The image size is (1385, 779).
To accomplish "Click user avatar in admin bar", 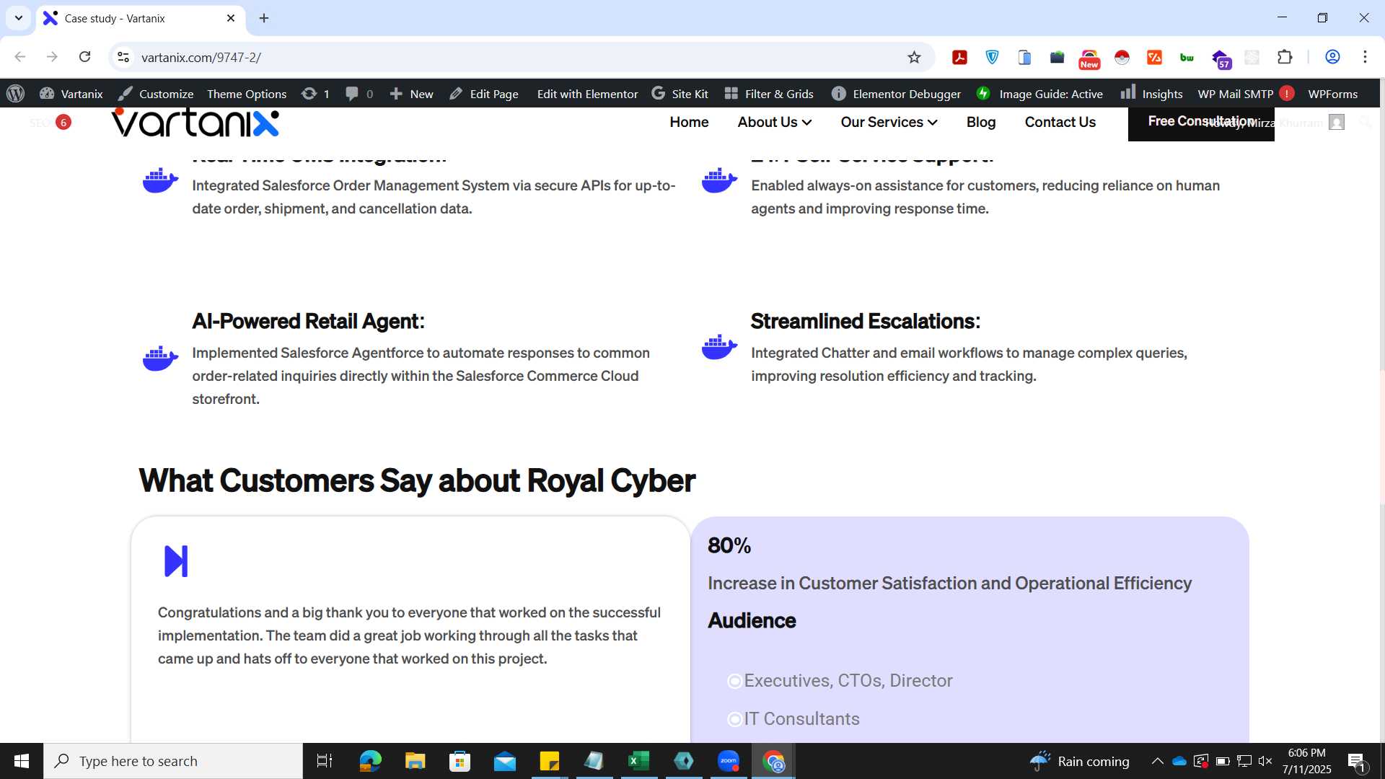I will 1337,123.
